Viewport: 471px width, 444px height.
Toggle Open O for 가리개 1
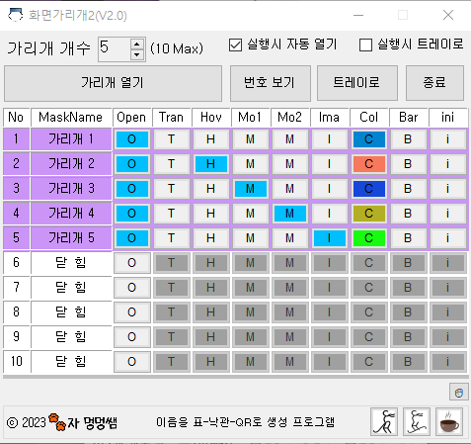tap(131, 139)
